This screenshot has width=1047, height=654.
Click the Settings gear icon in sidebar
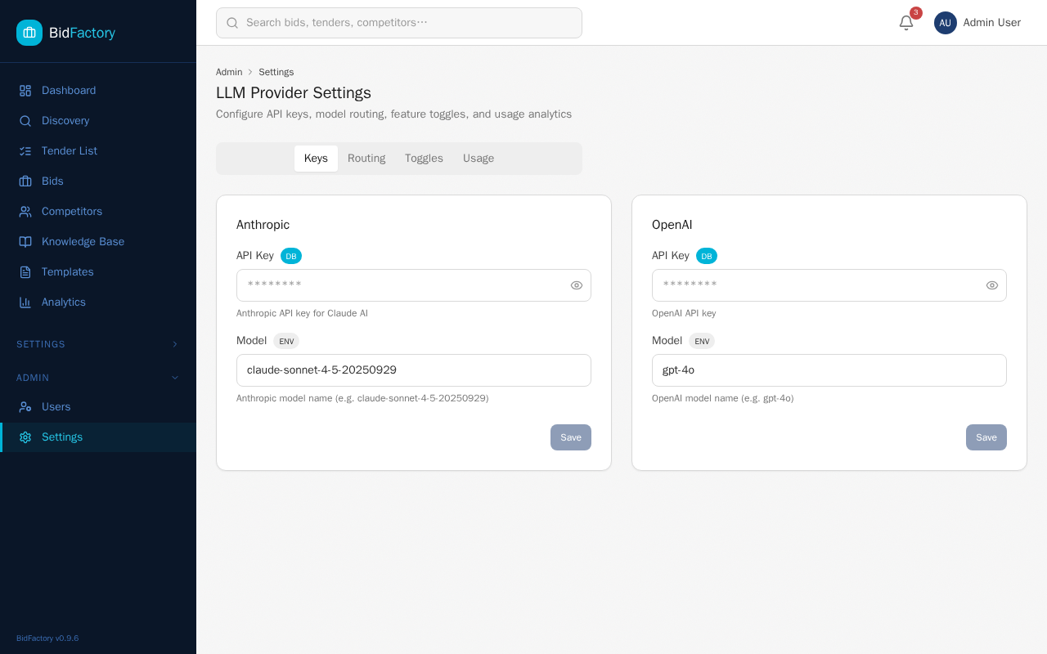[x=25, y=437]
